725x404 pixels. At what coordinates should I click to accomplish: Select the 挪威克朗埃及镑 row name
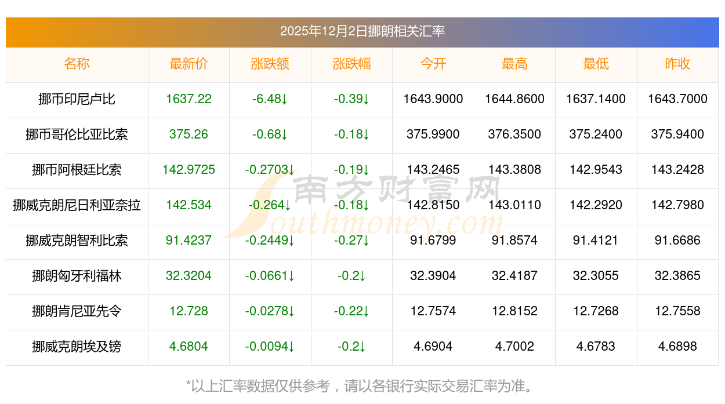click(77, 347)
